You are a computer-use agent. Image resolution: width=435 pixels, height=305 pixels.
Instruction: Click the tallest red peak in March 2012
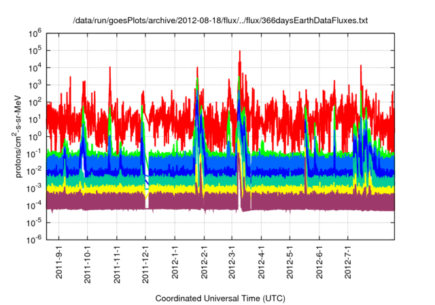coord(239,53)
